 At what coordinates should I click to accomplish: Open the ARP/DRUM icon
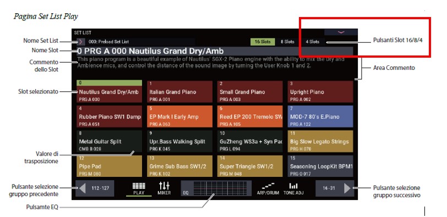[268, 188]
